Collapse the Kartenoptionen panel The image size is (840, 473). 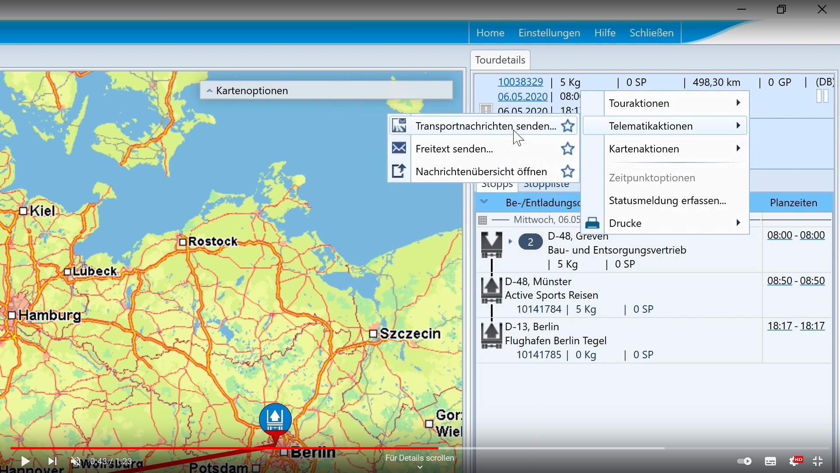(210, 91)
